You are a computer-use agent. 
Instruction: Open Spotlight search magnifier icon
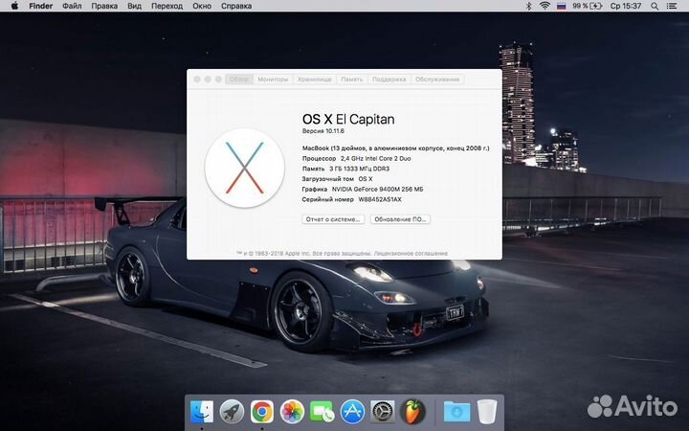(655, 6)
